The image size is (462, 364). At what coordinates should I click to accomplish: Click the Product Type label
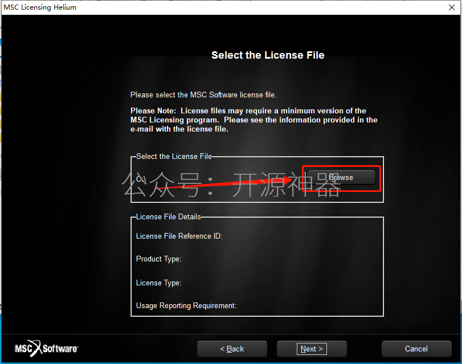click(x=158, y=259)
